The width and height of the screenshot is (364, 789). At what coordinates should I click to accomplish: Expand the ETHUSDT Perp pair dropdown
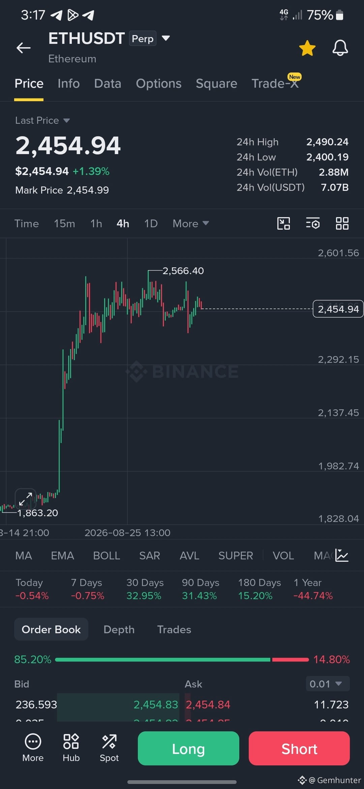click(165, 38)
